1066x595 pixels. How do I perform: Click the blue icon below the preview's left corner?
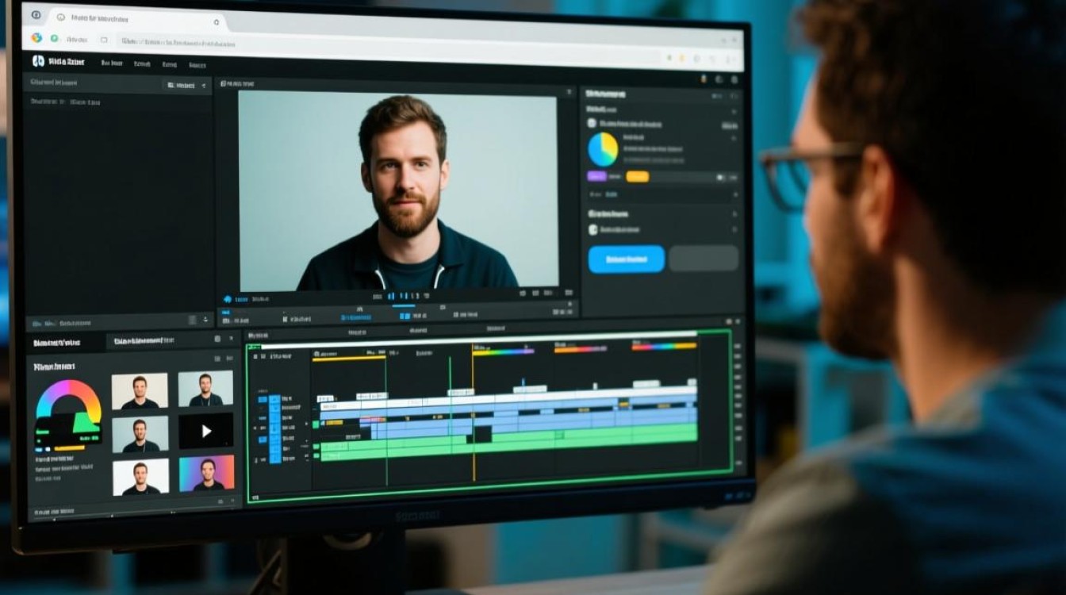(x=228, y=299)
